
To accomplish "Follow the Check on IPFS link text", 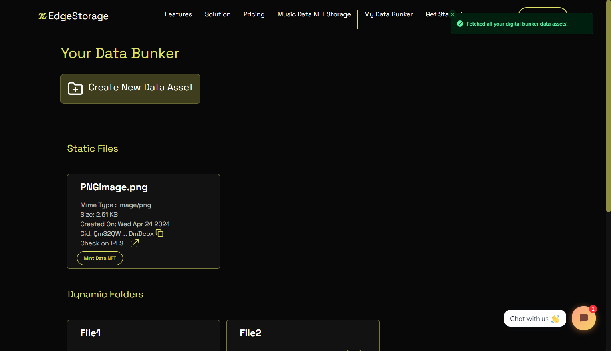I will click(x=102, y=243).
